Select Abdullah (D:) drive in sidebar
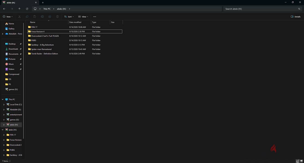 pyautogui.click(x=14, y=110)
